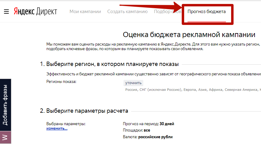Viewport: 261px width, 144px height.
Task: Click the Валюта: российские рубли value
Action: (x=148, y=137)
